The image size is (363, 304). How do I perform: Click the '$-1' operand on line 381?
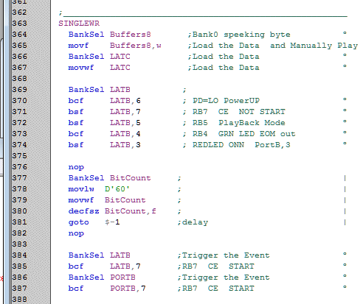112,222
